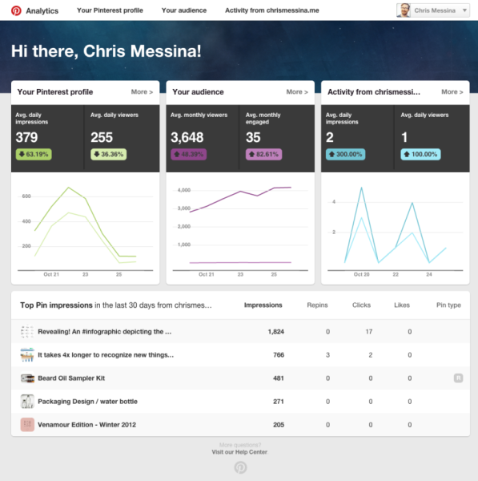Select the 271 impressions cell
Screen dimensions: 478x481
[279, 402]
